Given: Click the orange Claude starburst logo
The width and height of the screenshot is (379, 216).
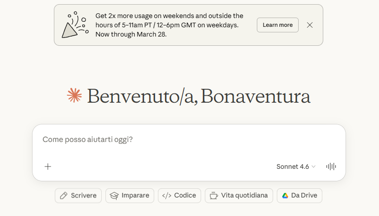Looking at the screenshot, I should click(x=74, y=95).
